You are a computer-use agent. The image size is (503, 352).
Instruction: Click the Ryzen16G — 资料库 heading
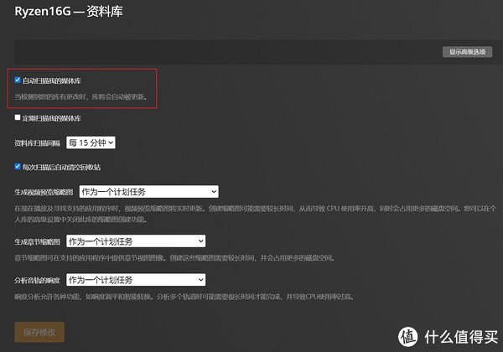pos(69,12)
